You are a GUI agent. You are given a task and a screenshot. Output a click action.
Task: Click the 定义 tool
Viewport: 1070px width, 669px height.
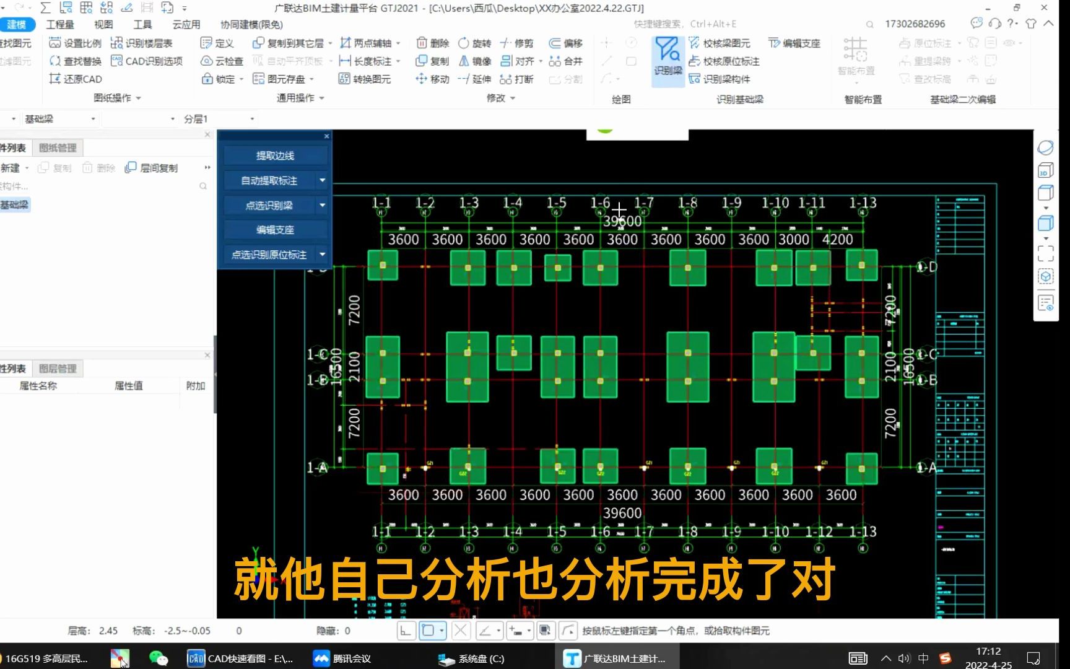click(217, 43)
